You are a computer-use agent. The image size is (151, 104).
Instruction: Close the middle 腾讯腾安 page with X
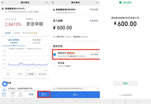tap(53, 3)
